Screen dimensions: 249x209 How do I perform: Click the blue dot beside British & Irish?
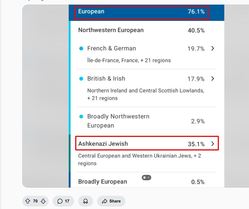[81, 79]
